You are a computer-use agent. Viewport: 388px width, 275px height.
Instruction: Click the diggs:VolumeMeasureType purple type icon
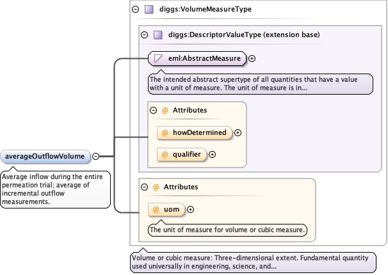tap(149, 10)
